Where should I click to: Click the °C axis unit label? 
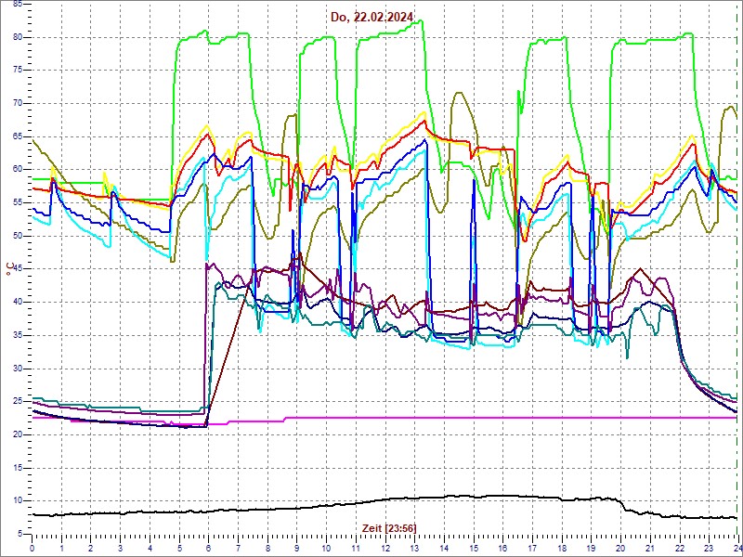click(x=10, y=270)
